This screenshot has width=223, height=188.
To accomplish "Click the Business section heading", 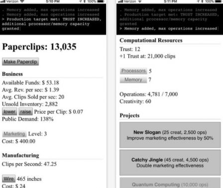I will coord(12,74).
